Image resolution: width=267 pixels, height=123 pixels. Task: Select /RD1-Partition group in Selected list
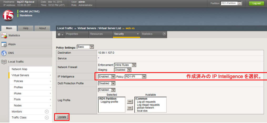[x=107, y=99]
